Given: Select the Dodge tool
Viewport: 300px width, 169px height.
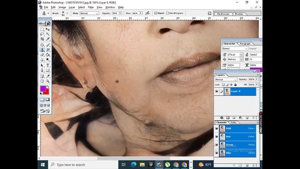Looking at the screenshot, I should 48,60.
